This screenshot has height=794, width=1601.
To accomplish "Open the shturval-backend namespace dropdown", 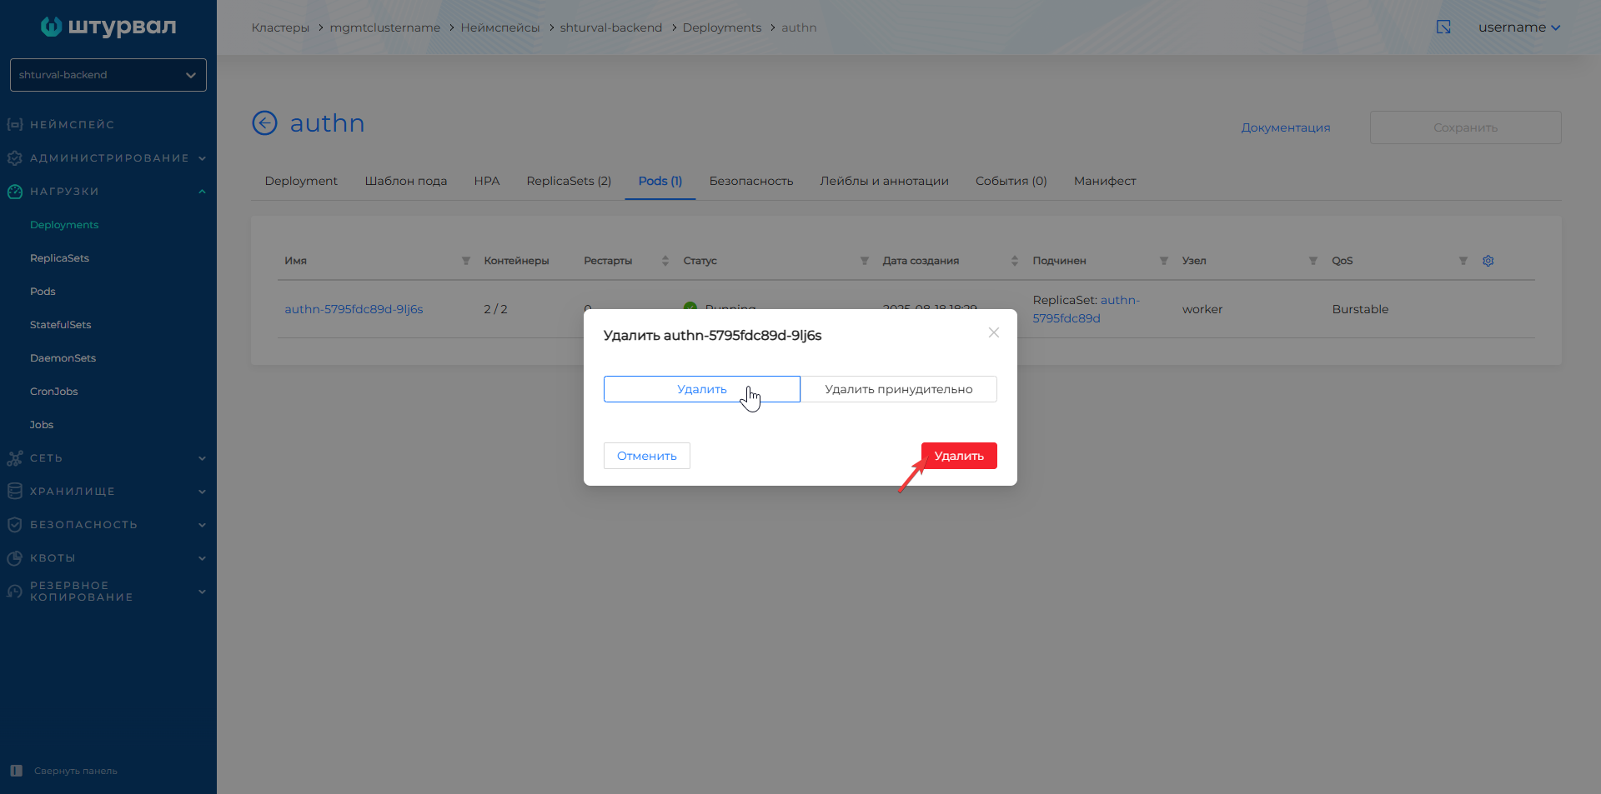I will 108,75.
